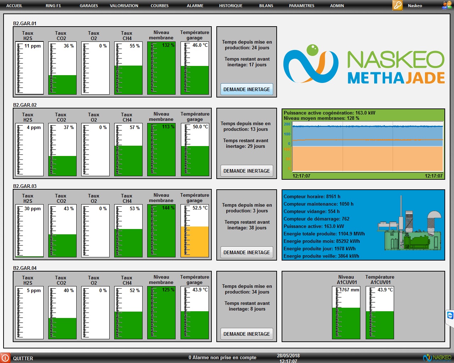Open the ALARME page
This screenshot has width=454, height=363.
click(x=195, y=6)
